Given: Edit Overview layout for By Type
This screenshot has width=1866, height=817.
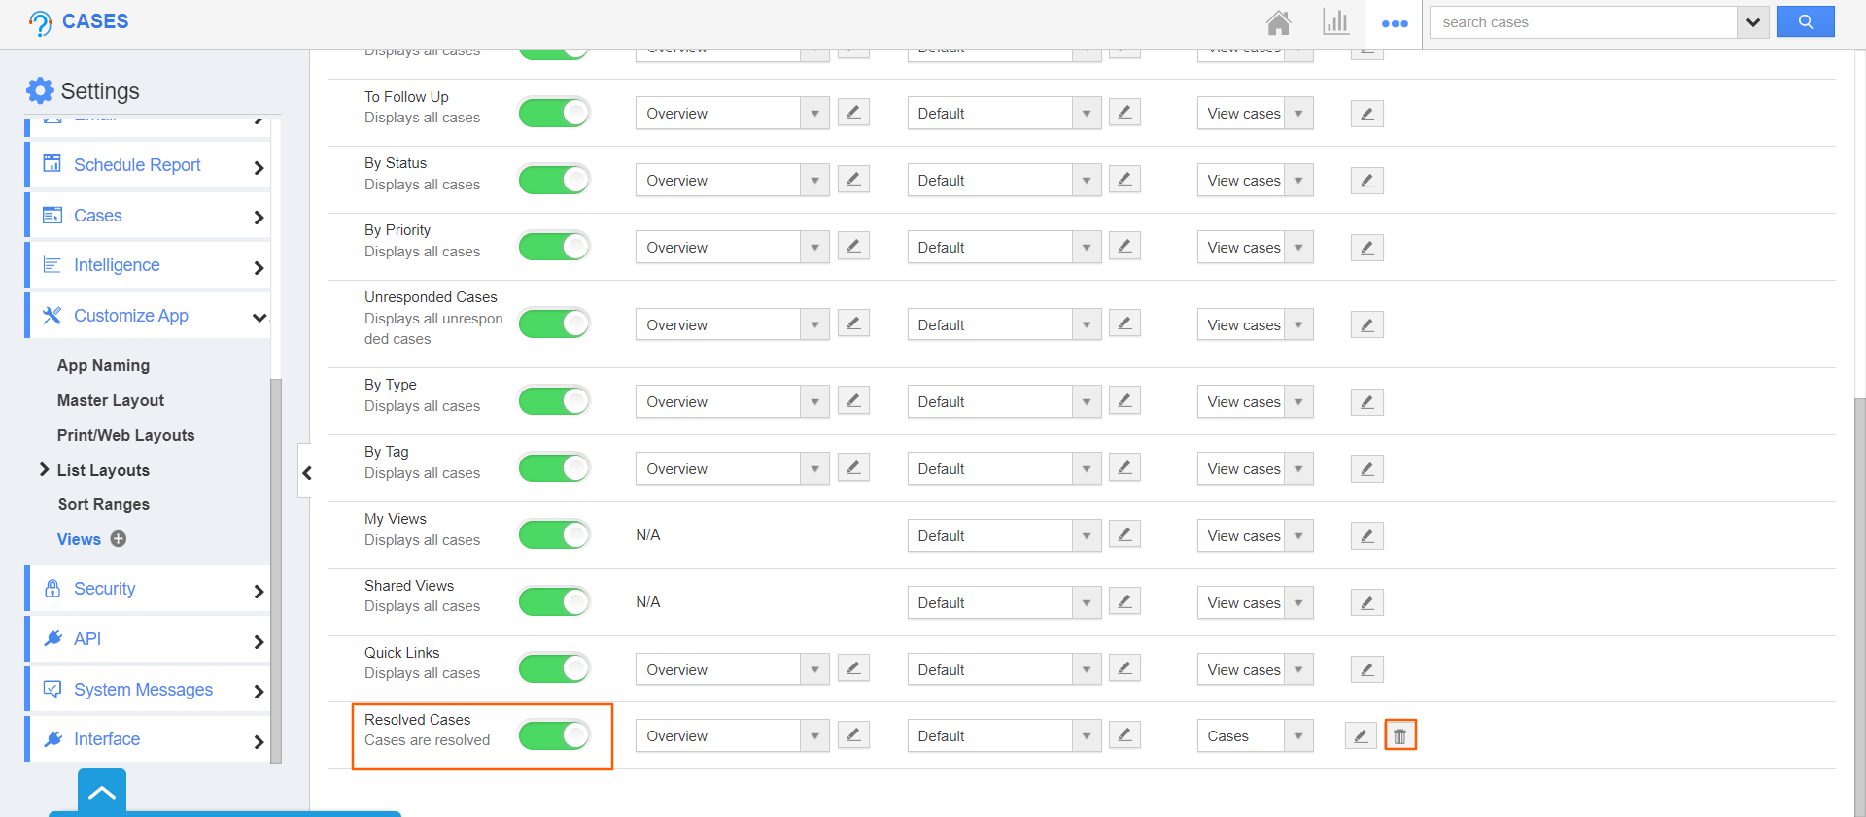Looking at the screenshot, I should [853, 401].
